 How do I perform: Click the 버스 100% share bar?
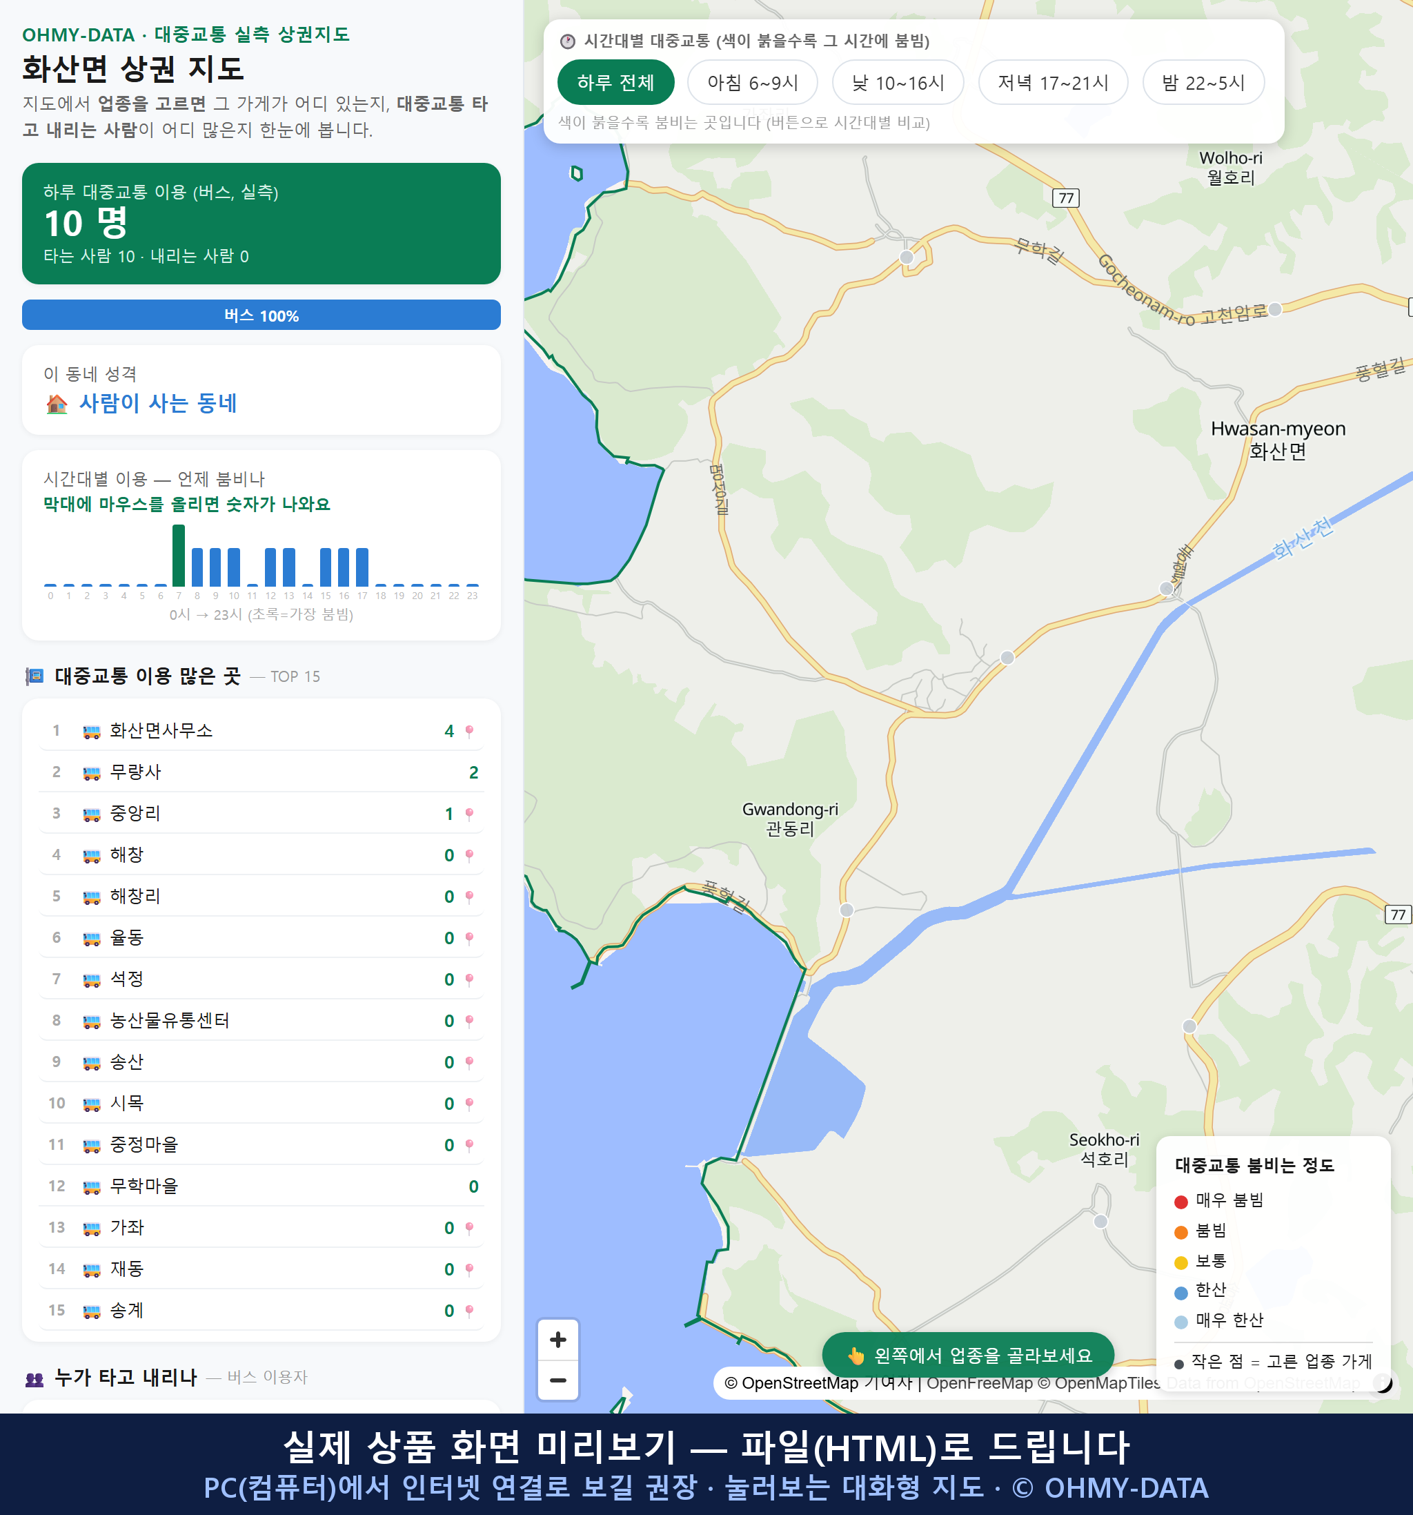click(x=261, y=315)
